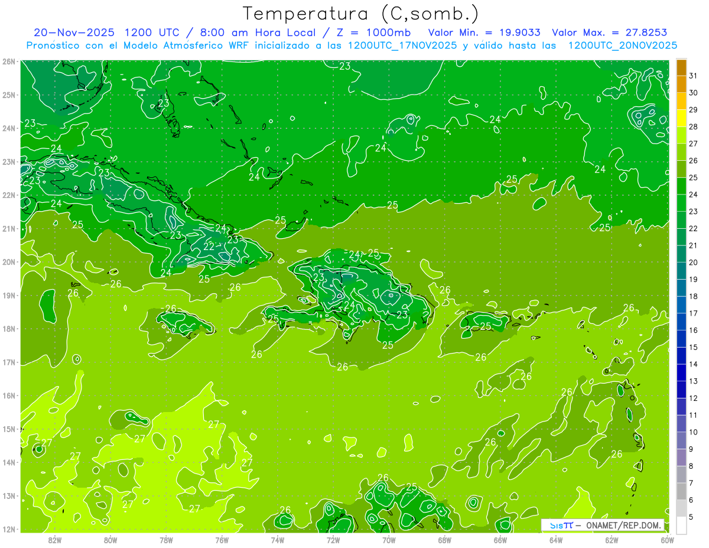
Task: Click the 22N latitude axis label
Action: click(8, 195)
